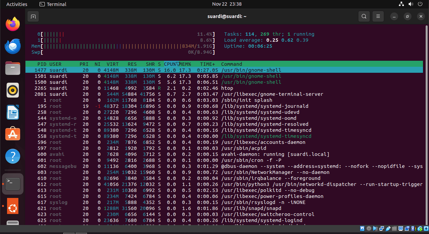Select the gnome-terminal-server process row
Viewport: 429px width, 234px height.
[224, 94]
